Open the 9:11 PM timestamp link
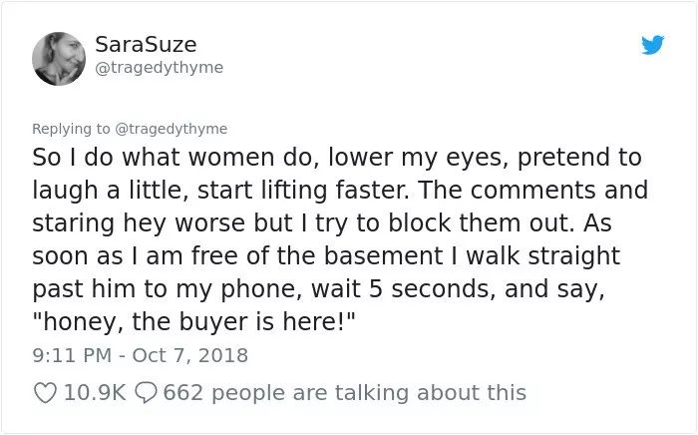Image resolution: width=698 pixels, height=435 pixels. coord(72,355)
